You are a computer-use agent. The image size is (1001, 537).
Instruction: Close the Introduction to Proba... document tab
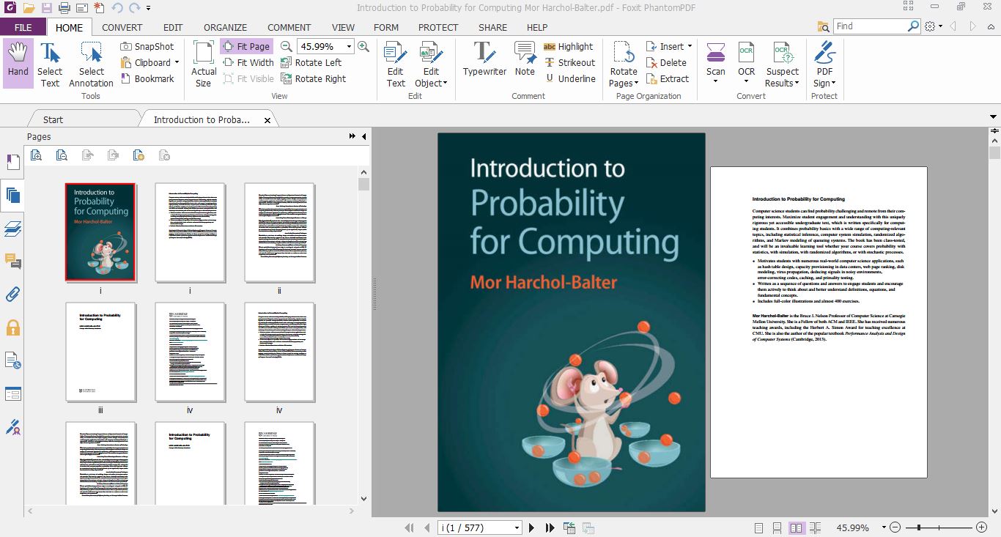point(267,120)
